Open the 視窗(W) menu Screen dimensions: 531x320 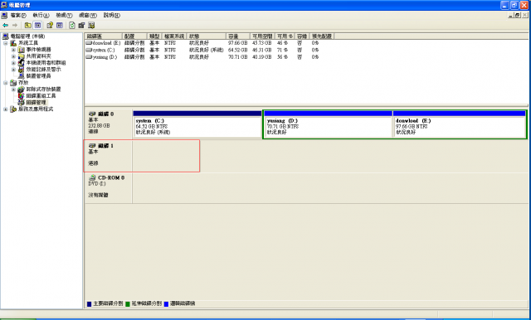[x=88, y=15]
